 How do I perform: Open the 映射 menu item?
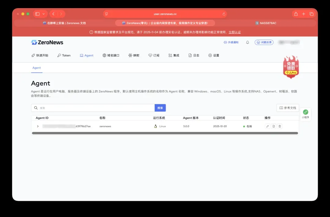click(x=134, y=55)
